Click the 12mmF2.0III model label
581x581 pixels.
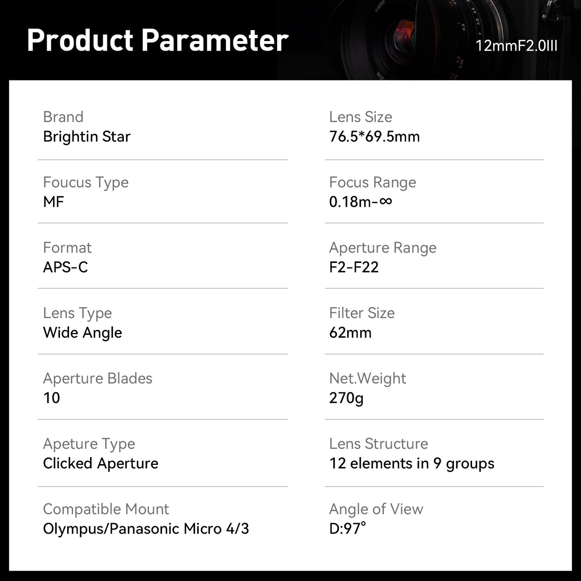coord(516,46)
